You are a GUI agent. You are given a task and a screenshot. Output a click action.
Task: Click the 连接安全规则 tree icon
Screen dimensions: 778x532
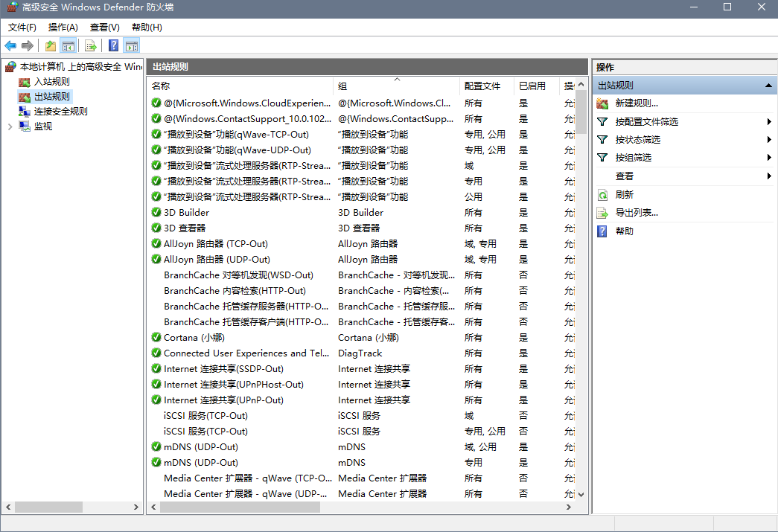tap(25, 111)
